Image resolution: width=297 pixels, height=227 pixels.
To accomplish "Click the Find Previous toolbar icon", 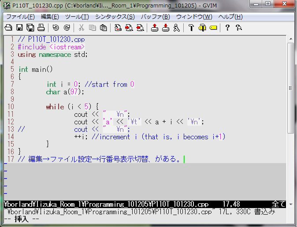I will click(140, 28).
